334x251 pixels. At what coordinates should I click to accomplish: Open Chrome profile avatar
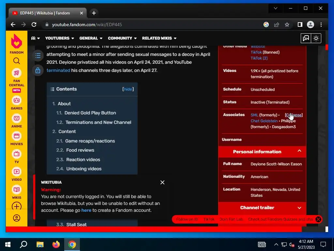click(311, 25)
